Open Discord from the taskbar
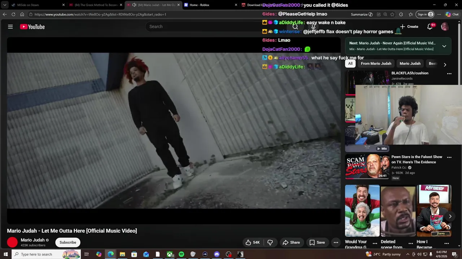Viewport: 462px width, 259px height. pyautogui.click(x=217, y=254)
